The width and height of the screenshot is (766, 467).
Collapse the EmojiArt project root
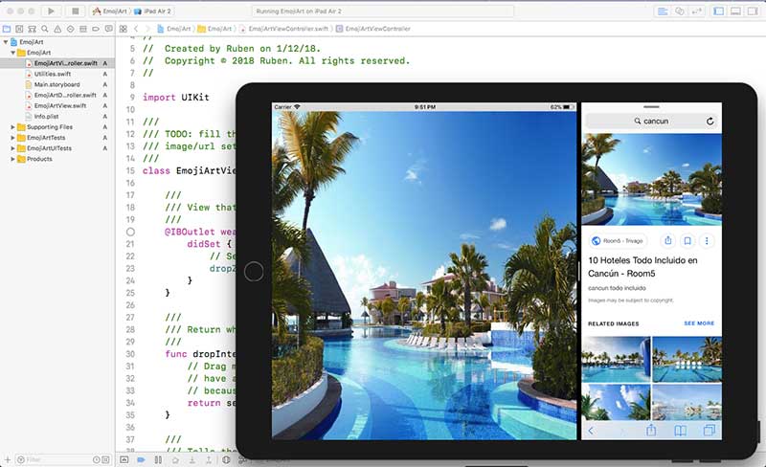pos(6,42)
